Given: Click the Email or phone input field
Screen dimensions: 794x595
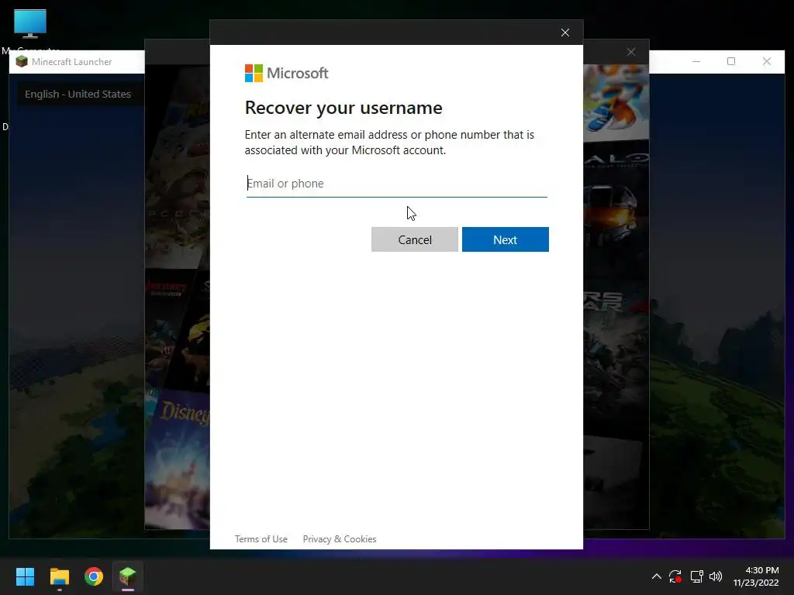Looking at the screenshot, I should pos(396,183).
